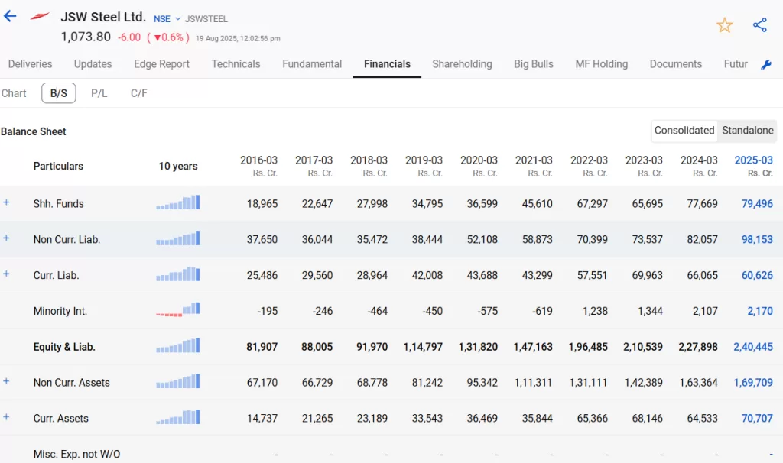This screenshot has width=783, height=463.
Task: Click the 1,073.80 stock price
Action: [x=86, y=37]
